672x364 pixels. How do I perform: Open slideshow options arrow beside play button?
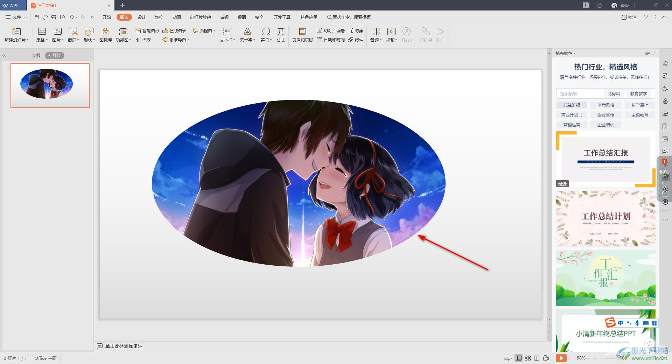(569, 358)
